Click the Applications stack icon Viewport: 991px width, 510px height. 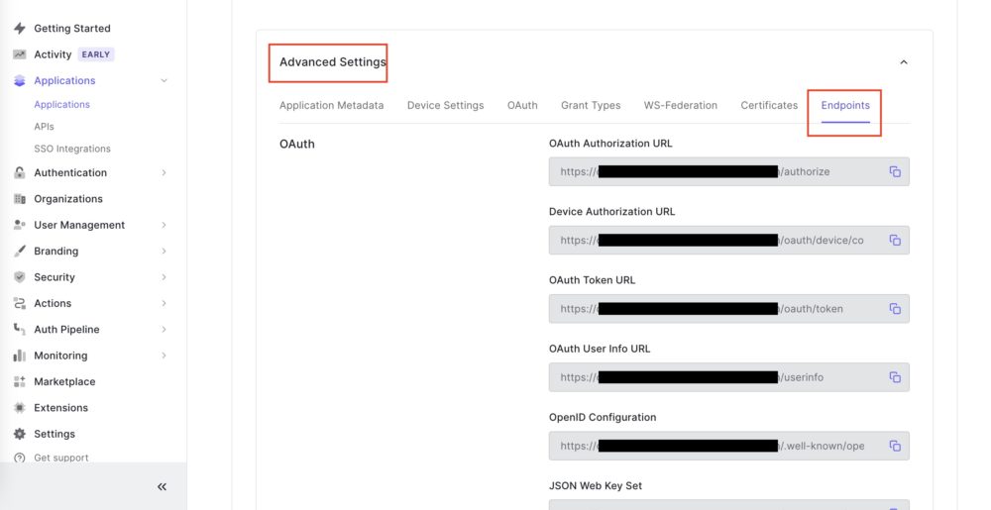coord(20,81)
